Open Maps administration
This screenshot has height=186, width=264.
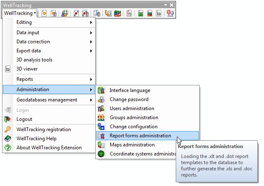pos(132,145)
